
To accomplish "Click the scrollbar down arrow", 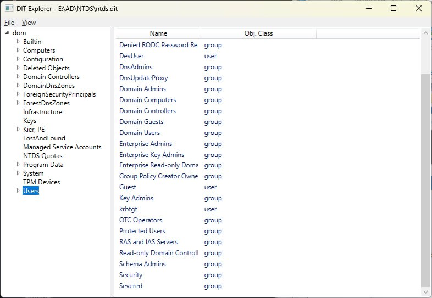I will click(x=425, y=292).
